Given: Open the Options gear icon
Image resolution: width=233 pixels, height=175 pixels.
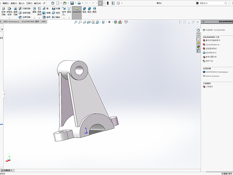Looking at the screenshot, I should (x=118, y=3).
